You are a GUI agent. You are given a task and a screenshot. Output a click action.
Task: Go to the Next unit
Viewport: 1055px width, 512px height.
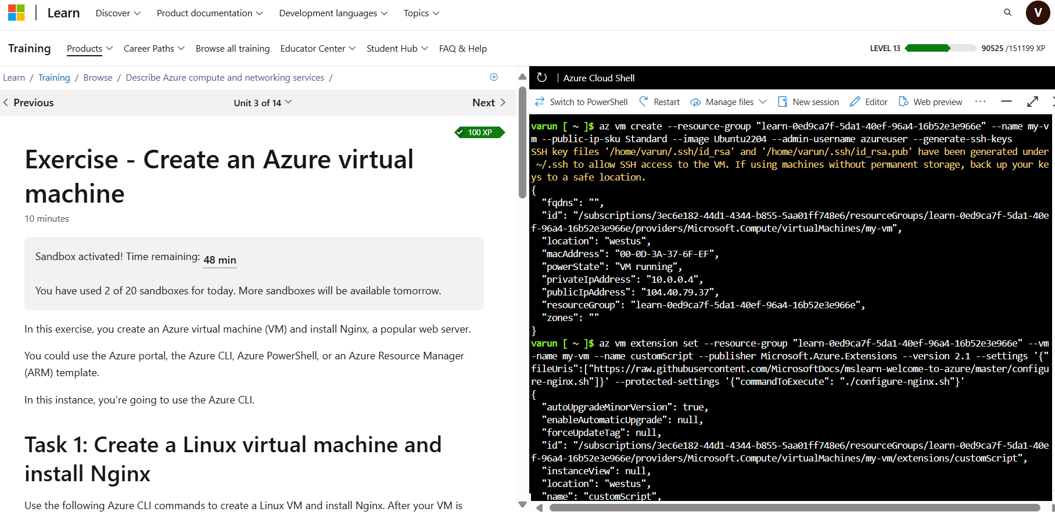pyautogui.click(x=489, y=103)
